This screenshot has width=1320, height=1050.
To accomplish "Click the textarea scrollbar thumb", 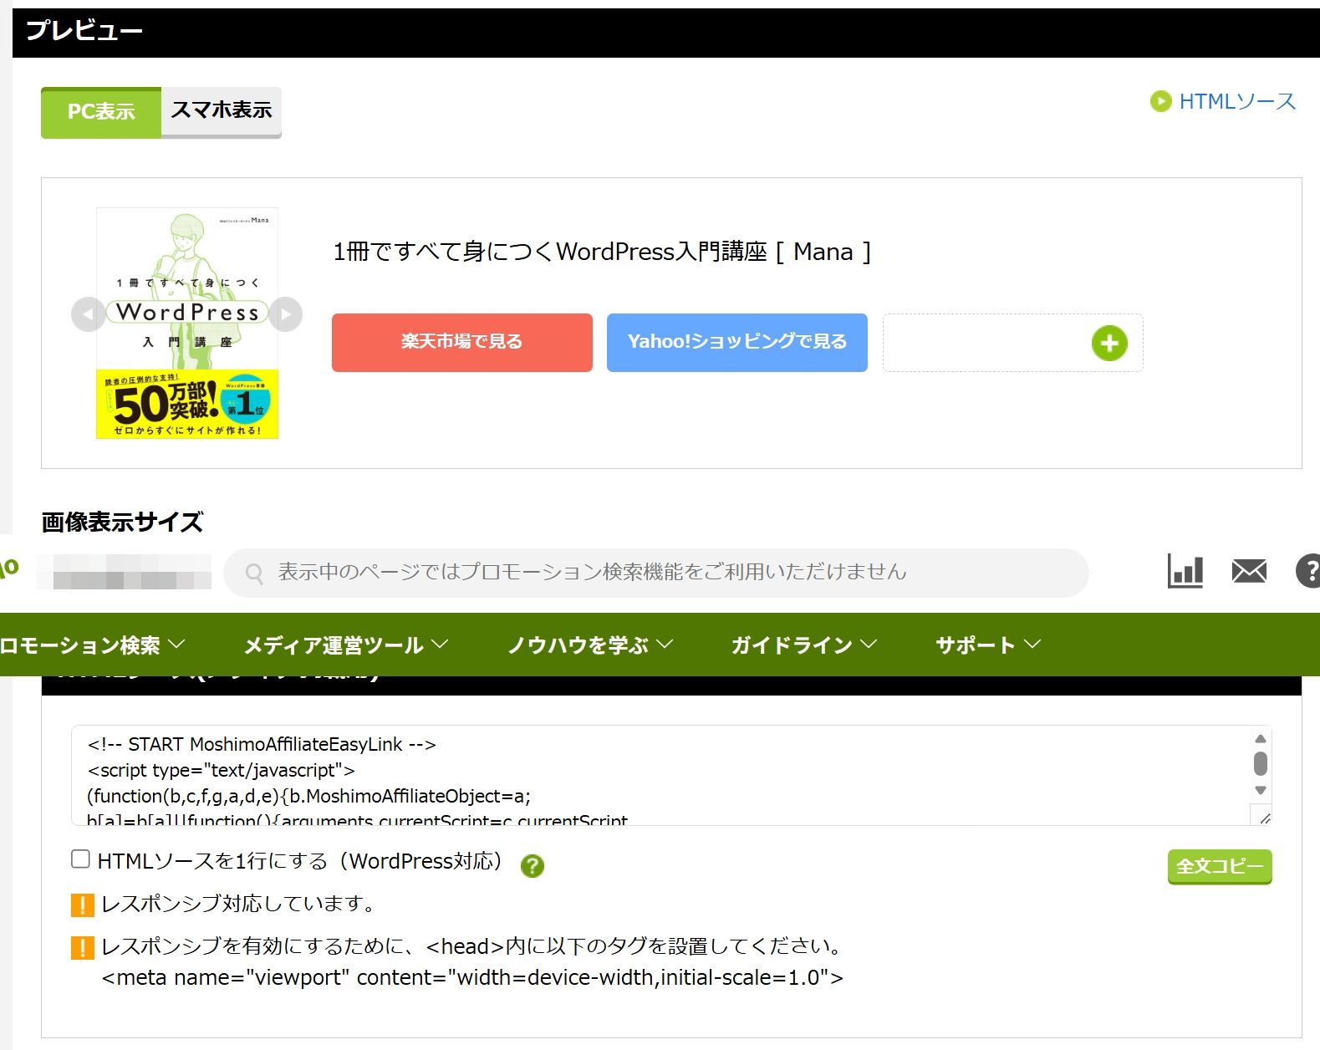I will (1261, 763).
